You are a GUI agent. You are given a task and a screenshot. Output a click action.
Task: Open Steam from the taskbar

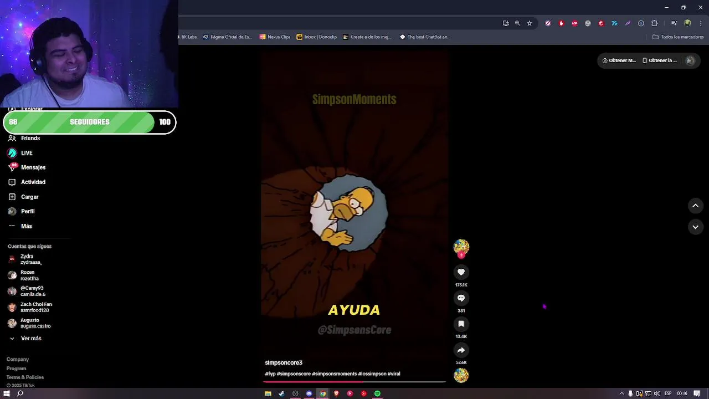tap(281, 393)
